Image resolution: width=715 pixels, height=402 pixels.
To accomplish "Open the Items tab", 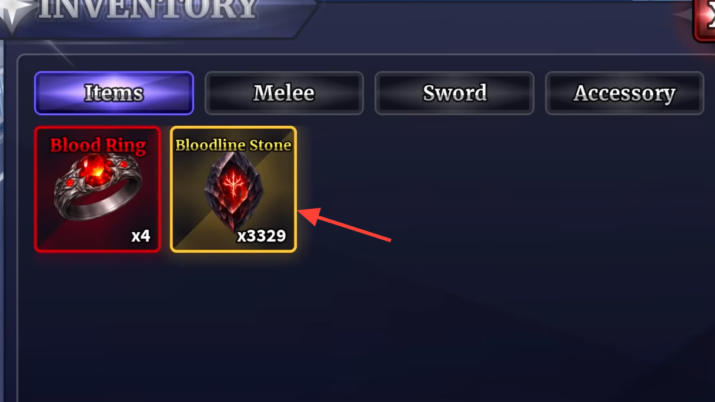I will pos(114,93).
